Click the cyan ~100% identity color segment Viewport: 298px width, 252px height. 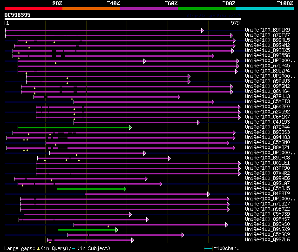[265, 8]
